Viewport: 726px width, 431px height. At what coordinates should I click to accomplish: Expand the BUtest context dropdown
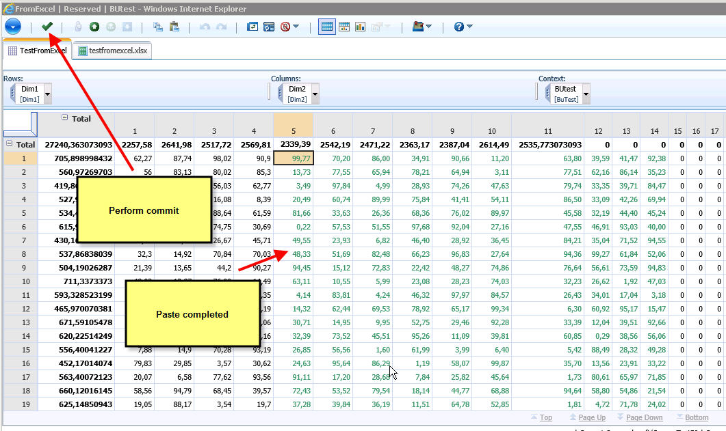(x=586, y=94)
